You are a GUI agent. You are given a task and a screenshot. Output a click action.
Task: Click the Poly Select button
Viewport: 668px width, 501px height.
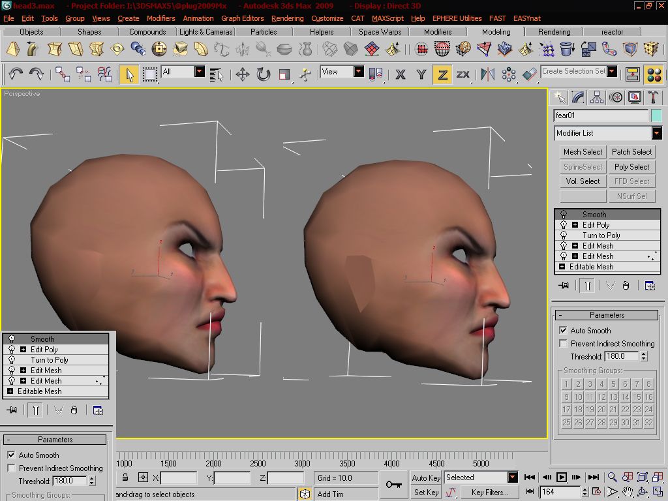tap(631, 166)
